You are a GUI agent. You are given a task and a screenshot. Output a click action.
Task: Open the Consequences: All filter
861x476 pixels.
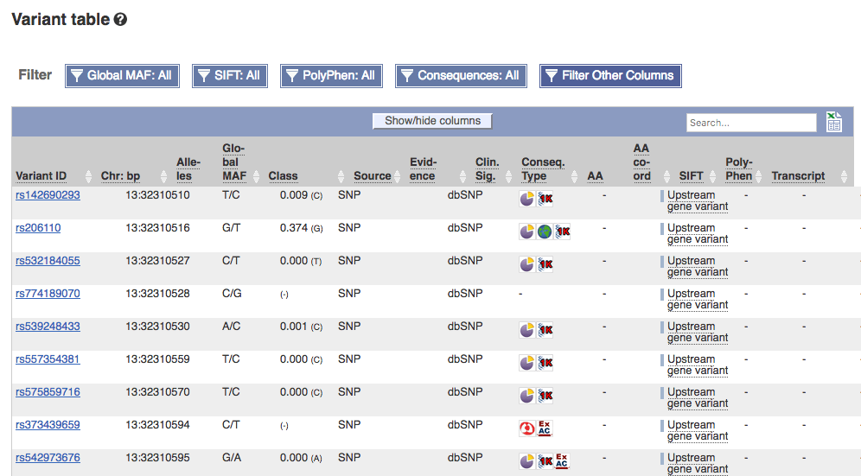pyautogui.click(x=461, y=76)
